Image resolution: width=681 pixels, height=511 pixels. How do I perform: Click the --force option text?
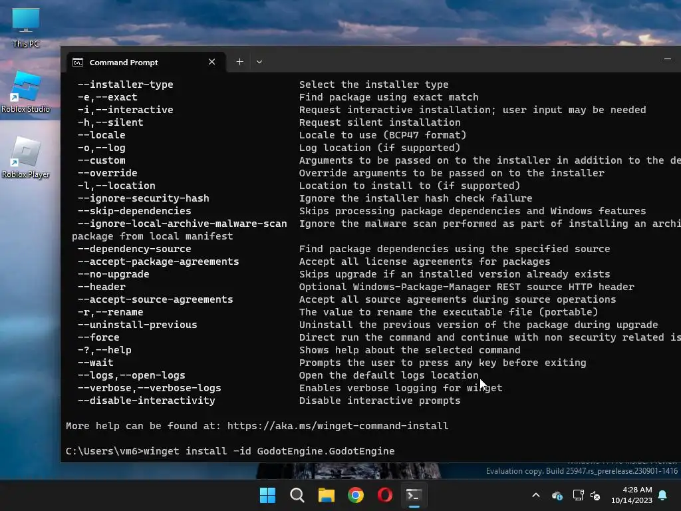coord(98,337)
